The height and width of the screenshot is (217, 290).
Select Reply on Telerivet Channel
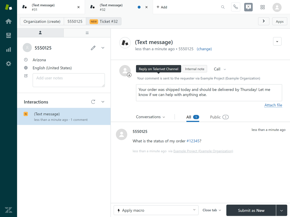click(x=159, y=69)
